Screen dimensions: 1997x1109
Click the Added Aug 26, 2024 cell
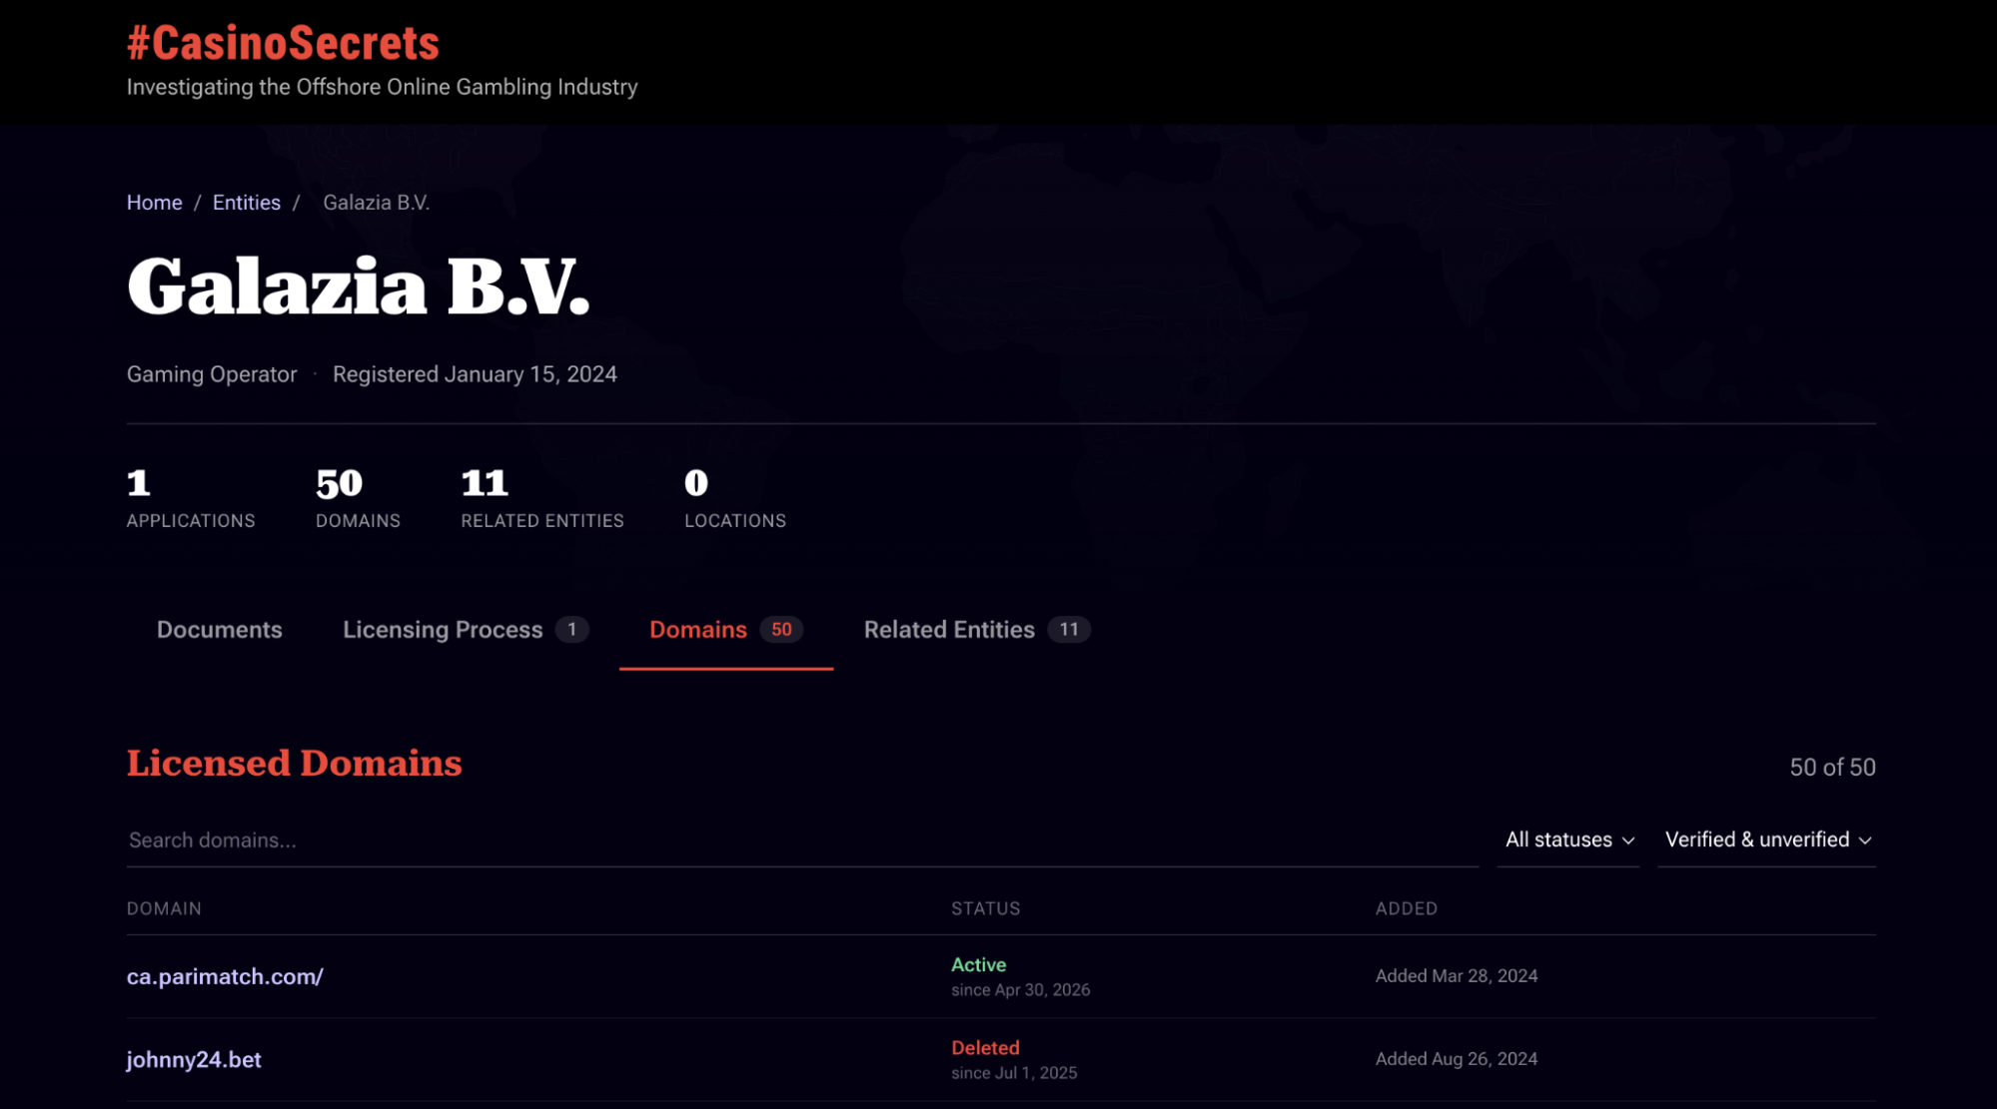click(1457, 1059)
